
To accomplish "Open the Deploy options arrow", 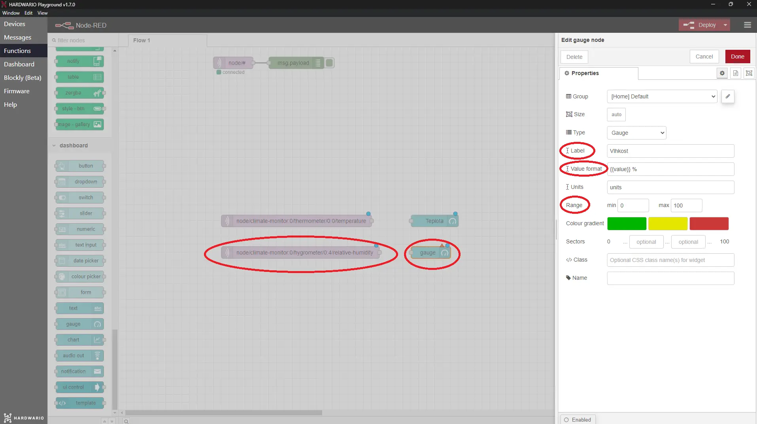I will [x=725, y=25].
